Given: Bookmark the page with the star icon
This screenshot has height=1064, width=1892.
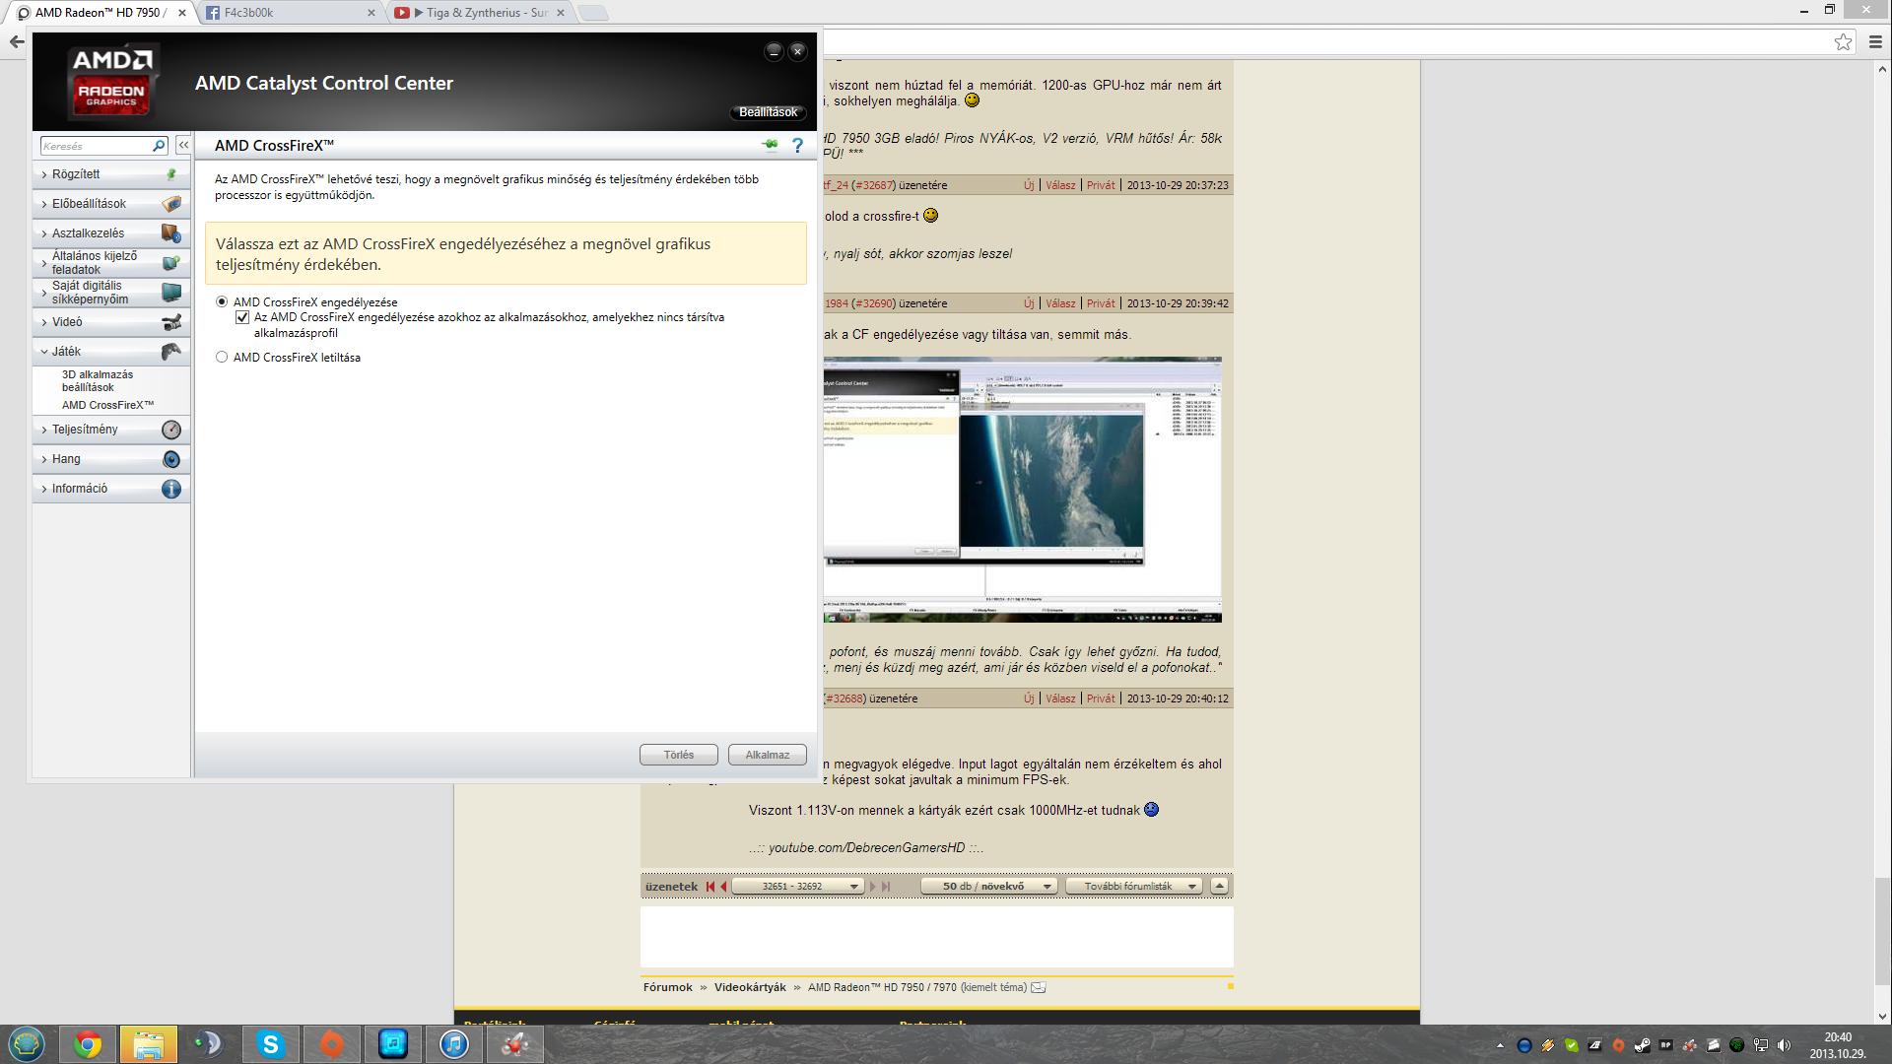Looking at the screenshot, I should [x=1843, y=41].
